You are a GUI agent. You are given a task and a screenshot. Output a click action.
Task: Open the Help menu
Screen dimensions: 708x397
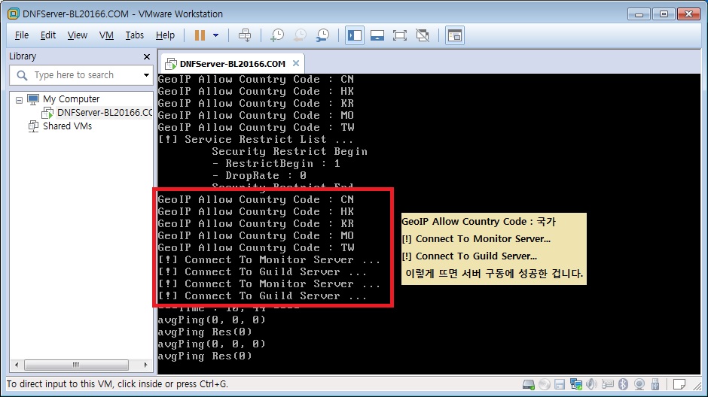point(165,35)
